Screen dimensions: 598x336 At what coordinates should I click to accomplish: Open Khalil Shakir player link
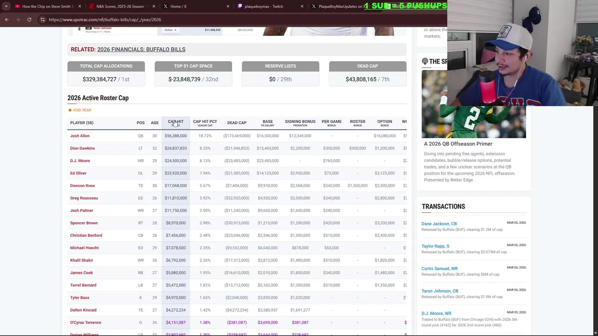point(82,260)
